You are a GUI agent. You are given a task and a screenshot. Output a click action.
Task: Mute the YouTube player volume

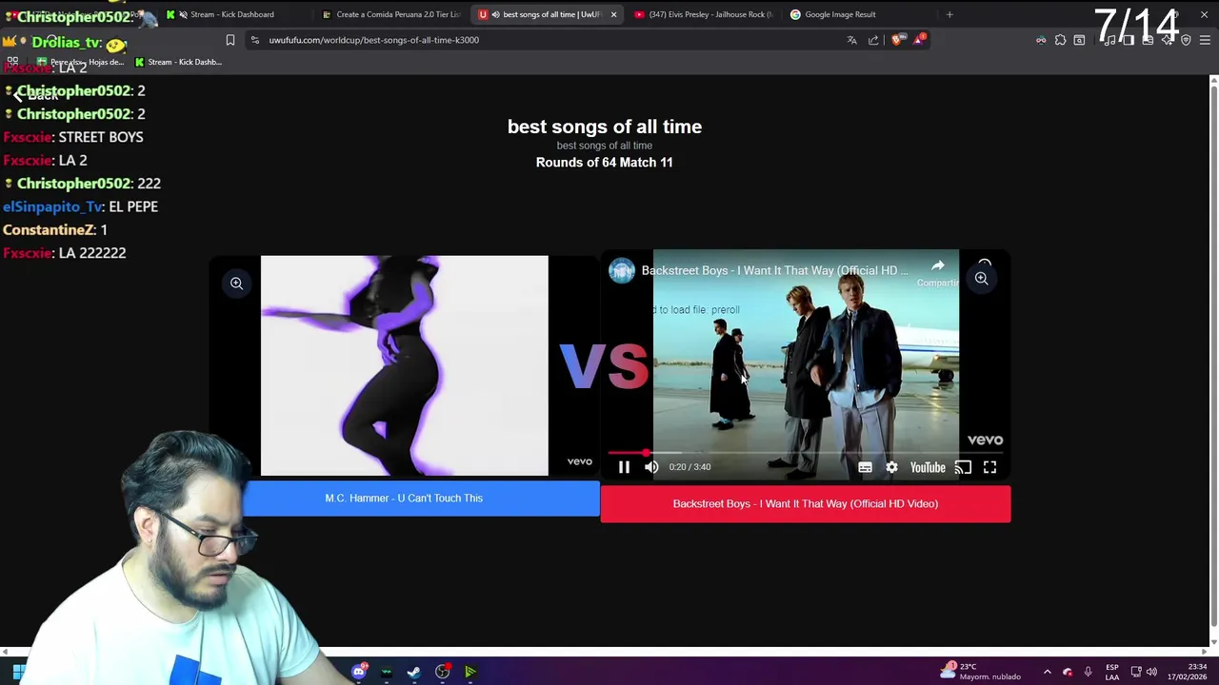click(651, 467)
